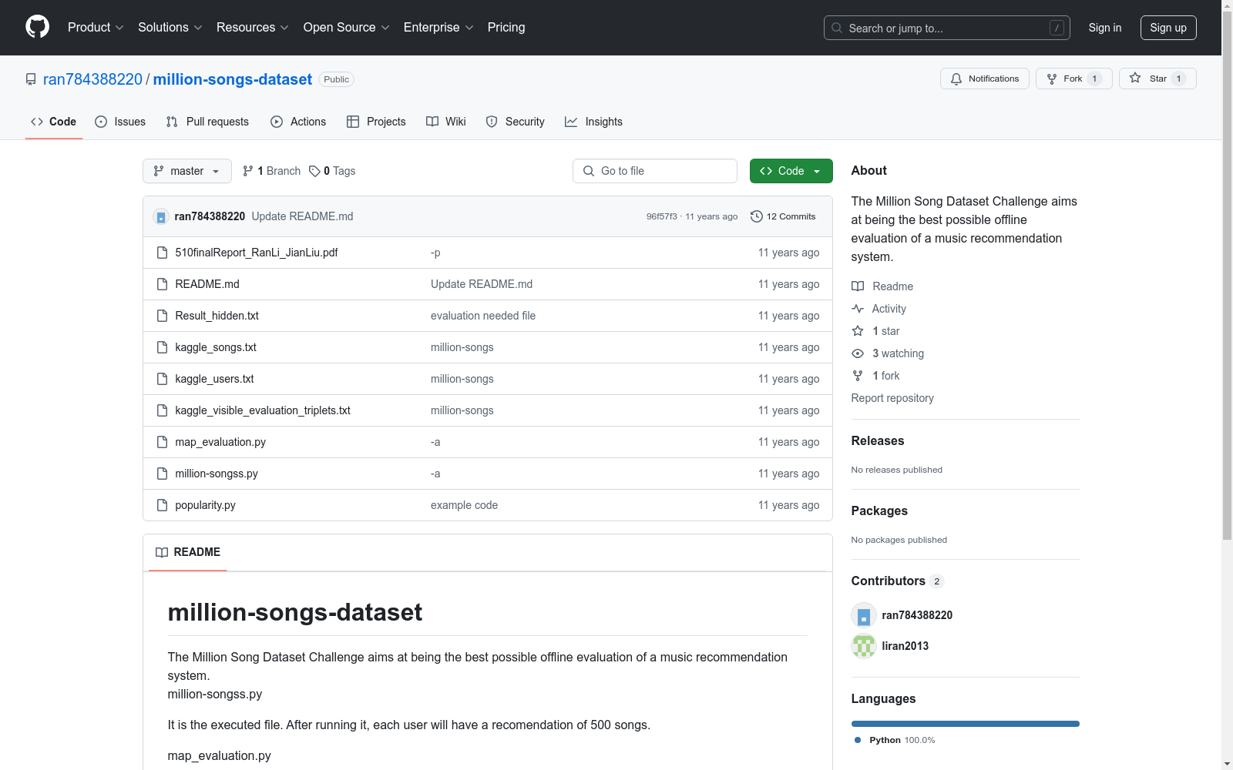
Task: Expand the Enterprise menu
Action: (439, 28)
